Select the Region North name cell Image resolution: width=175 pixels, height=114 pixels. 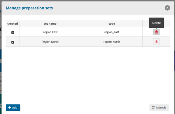click(50, 42)
